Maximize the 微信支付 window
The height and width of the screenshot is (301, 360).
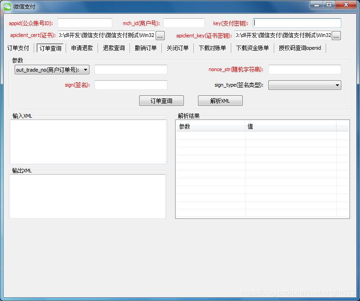click(x=329, y=5)
